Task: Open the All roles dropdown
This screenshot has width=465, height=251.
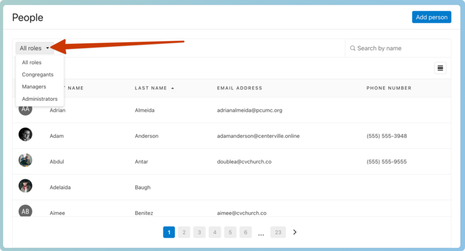Action: pos(34,48)
